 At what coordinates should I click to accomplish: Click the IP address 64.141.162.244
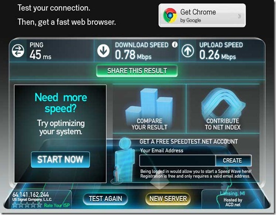click(31, 194)
